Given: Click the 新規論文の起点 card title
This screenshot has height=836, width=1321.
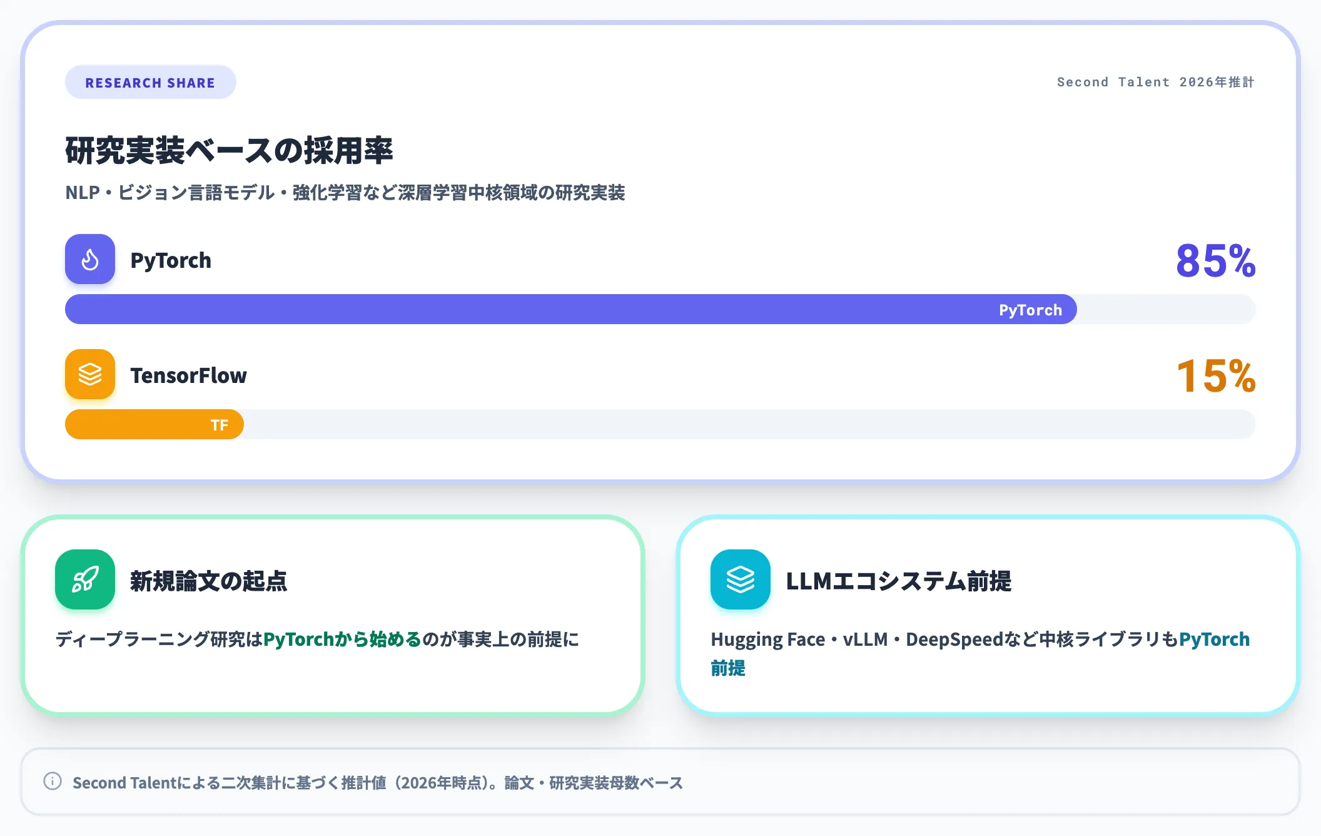Looking at the screenshot, I should point(208,581).
